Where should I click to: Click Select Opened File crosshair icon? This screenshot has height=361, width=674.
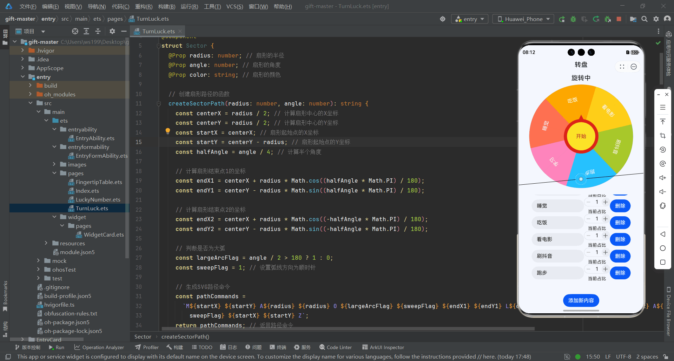click(75, 31)
